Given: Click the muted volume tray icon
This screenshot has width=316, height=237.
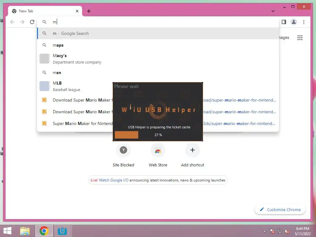Looking at the screenshot, I should tap(287, 231).
